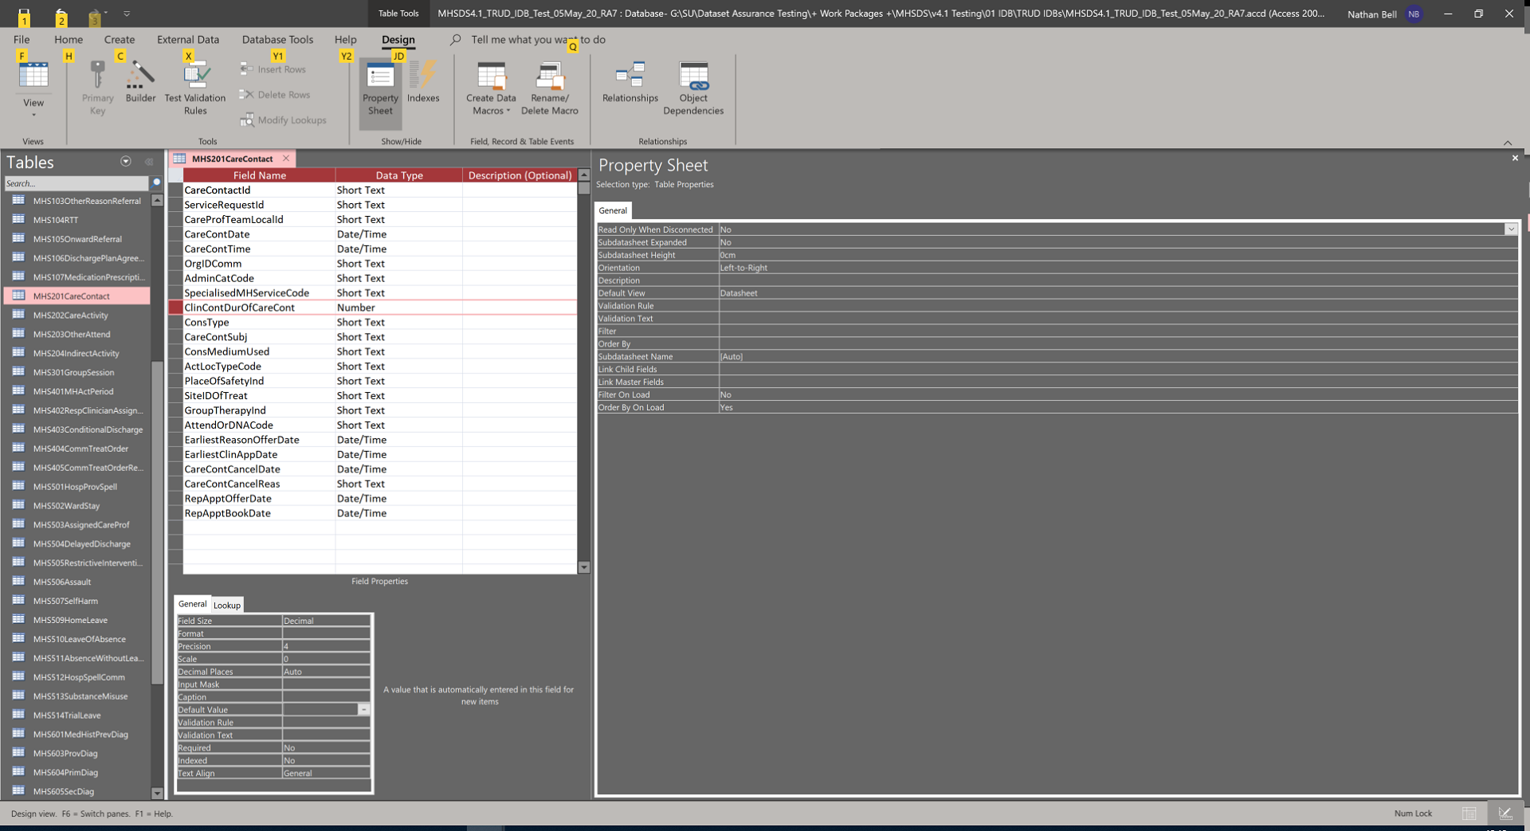Open the Read Only When Disconnected dropdown
Image resolution: width=1530 pixels, height=831 pixels.
[x=1511, y=229]
